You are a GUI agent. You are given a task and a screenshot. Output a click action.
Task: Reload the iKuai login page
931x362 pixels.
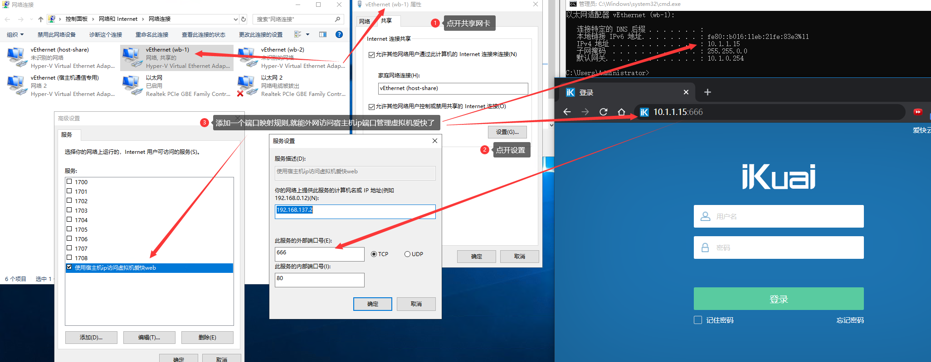[603, 112]
